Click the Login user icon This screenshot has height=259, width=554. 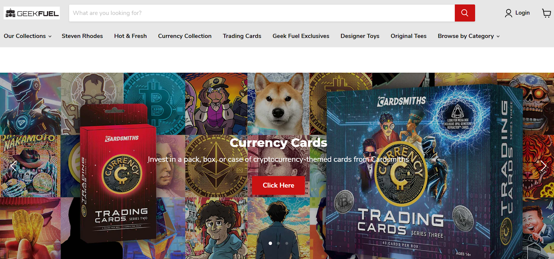508,13
